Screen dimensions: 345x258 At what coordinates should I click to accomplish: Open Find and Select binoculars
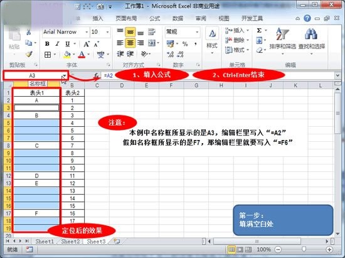[312, 40]
